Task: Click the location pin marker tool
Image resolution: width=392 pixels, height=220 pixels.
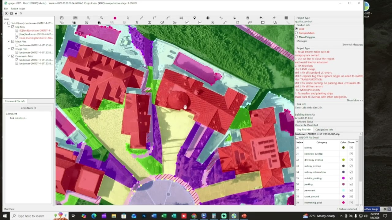Action: [x=194, y=18]
